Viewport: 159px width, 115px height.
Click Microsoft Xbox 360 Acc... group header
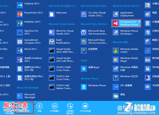pos(94,24)
